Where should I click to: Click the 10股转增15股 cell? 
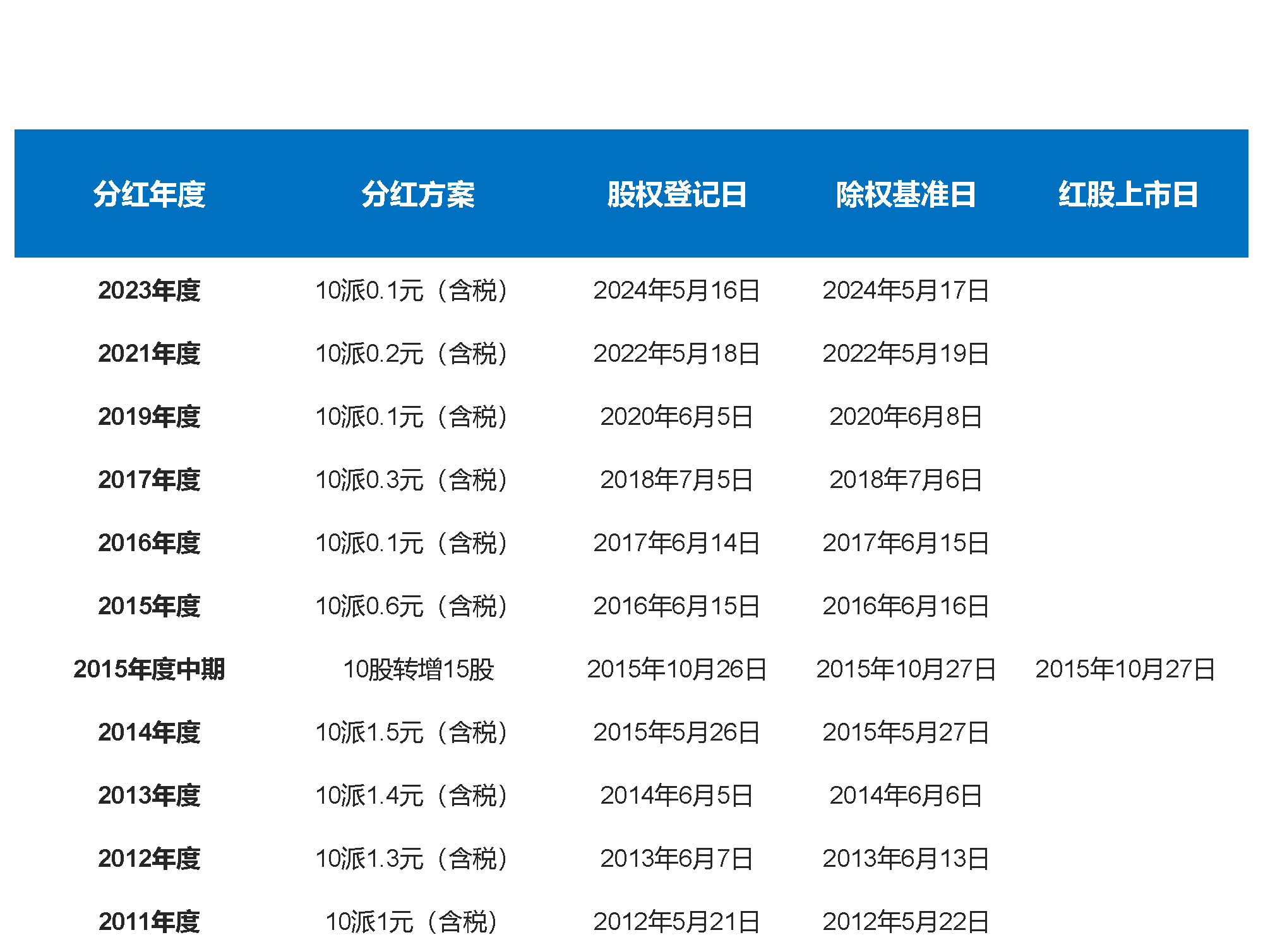[x=417, y=669]
